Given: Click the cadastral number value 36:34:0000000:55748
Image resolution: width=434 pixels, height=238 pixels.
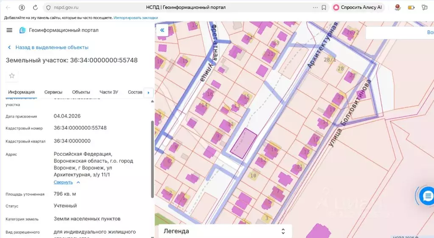Looking at the screenshot, I should point(80,128).
